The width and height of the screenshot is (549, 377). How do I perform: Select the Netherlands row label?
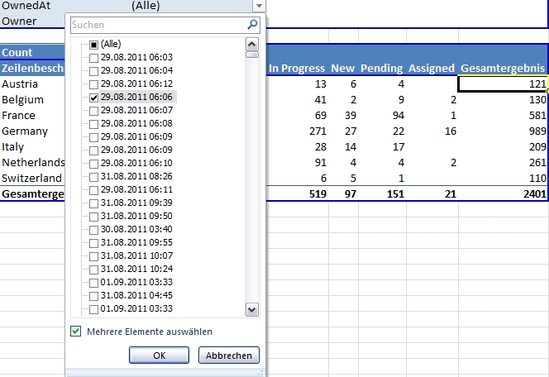[x=33, y=162]
